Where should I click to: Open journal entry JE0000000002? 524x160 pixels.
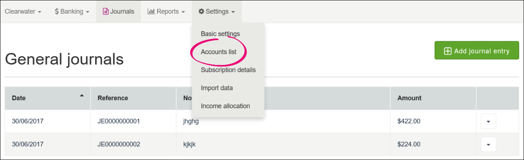click(119, 144)
